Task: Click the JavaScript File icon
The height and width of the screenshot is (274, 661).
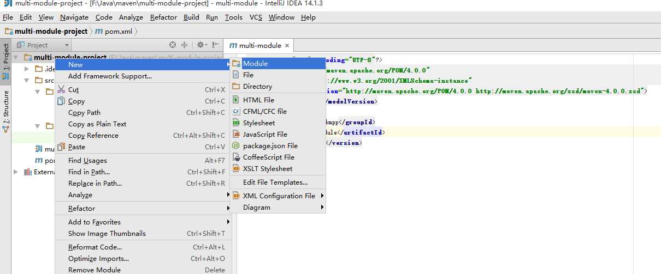Action: (x=237, y=134)
